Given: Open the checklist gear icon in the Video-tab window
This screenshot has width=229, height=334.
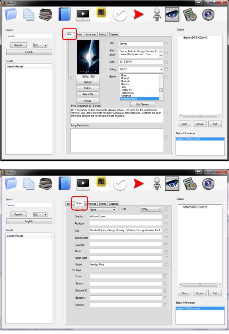Looking at the screenshot, I should pyautogui.click(x=190, y=184).
